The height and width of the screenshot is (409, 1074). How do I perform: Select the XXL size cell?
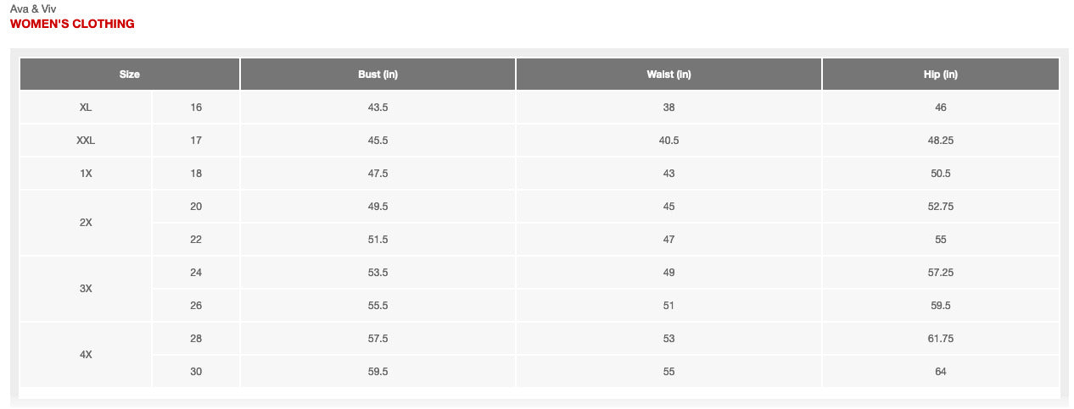click(86, 141)
